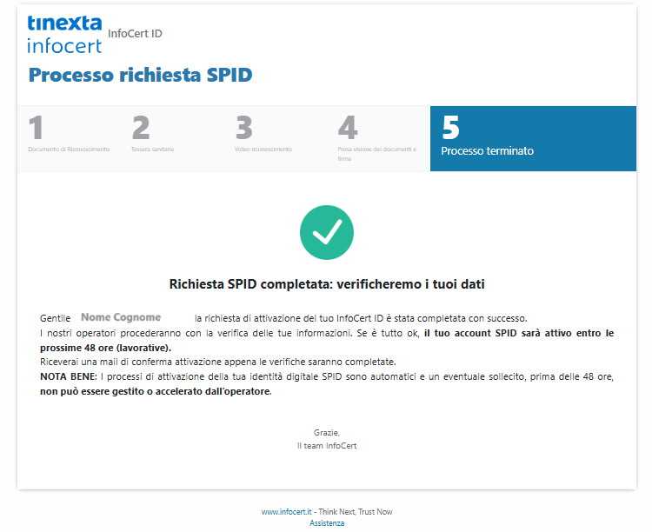The image size is (652, 532).
Task: Select step 1 Documento di Riconoscimento
Action: [69, 138]
